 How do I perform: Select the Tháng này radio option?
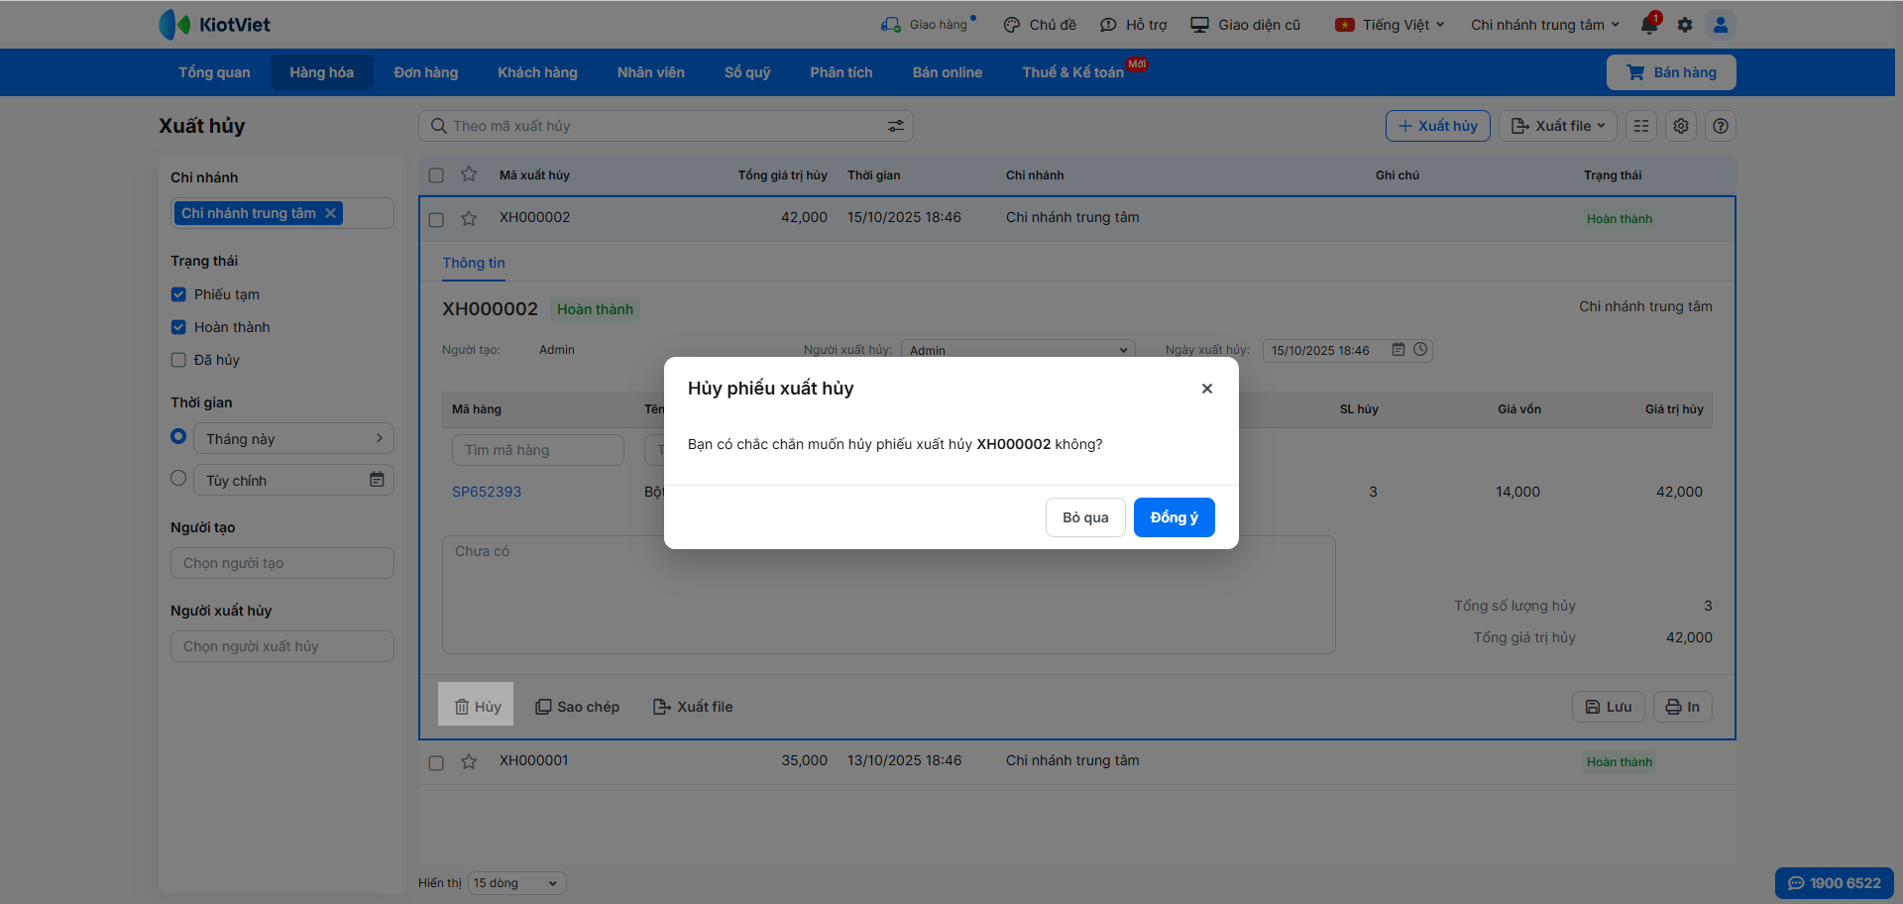click(178, 436)
